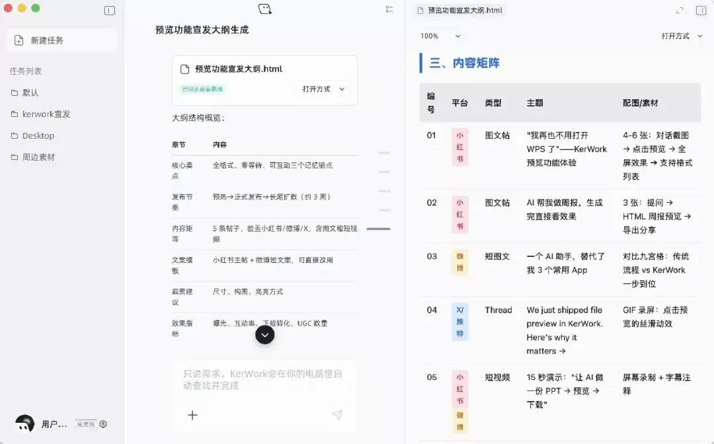Click the KerWork chat logo icon

point(264,9)
